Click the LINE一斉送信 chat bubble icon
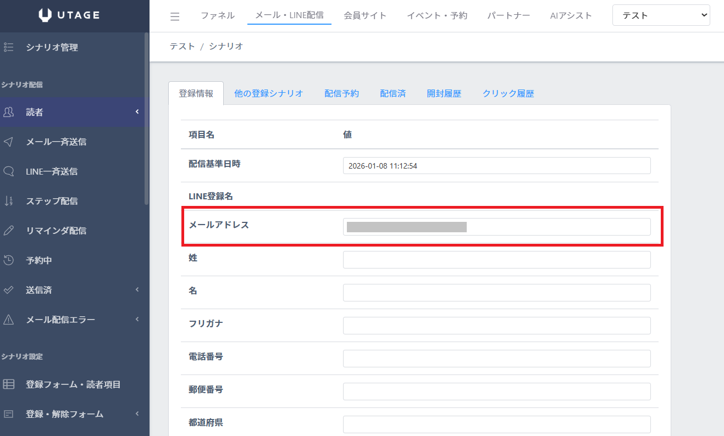Viewport: 724px width, 436px height. [x=9, y=171]
